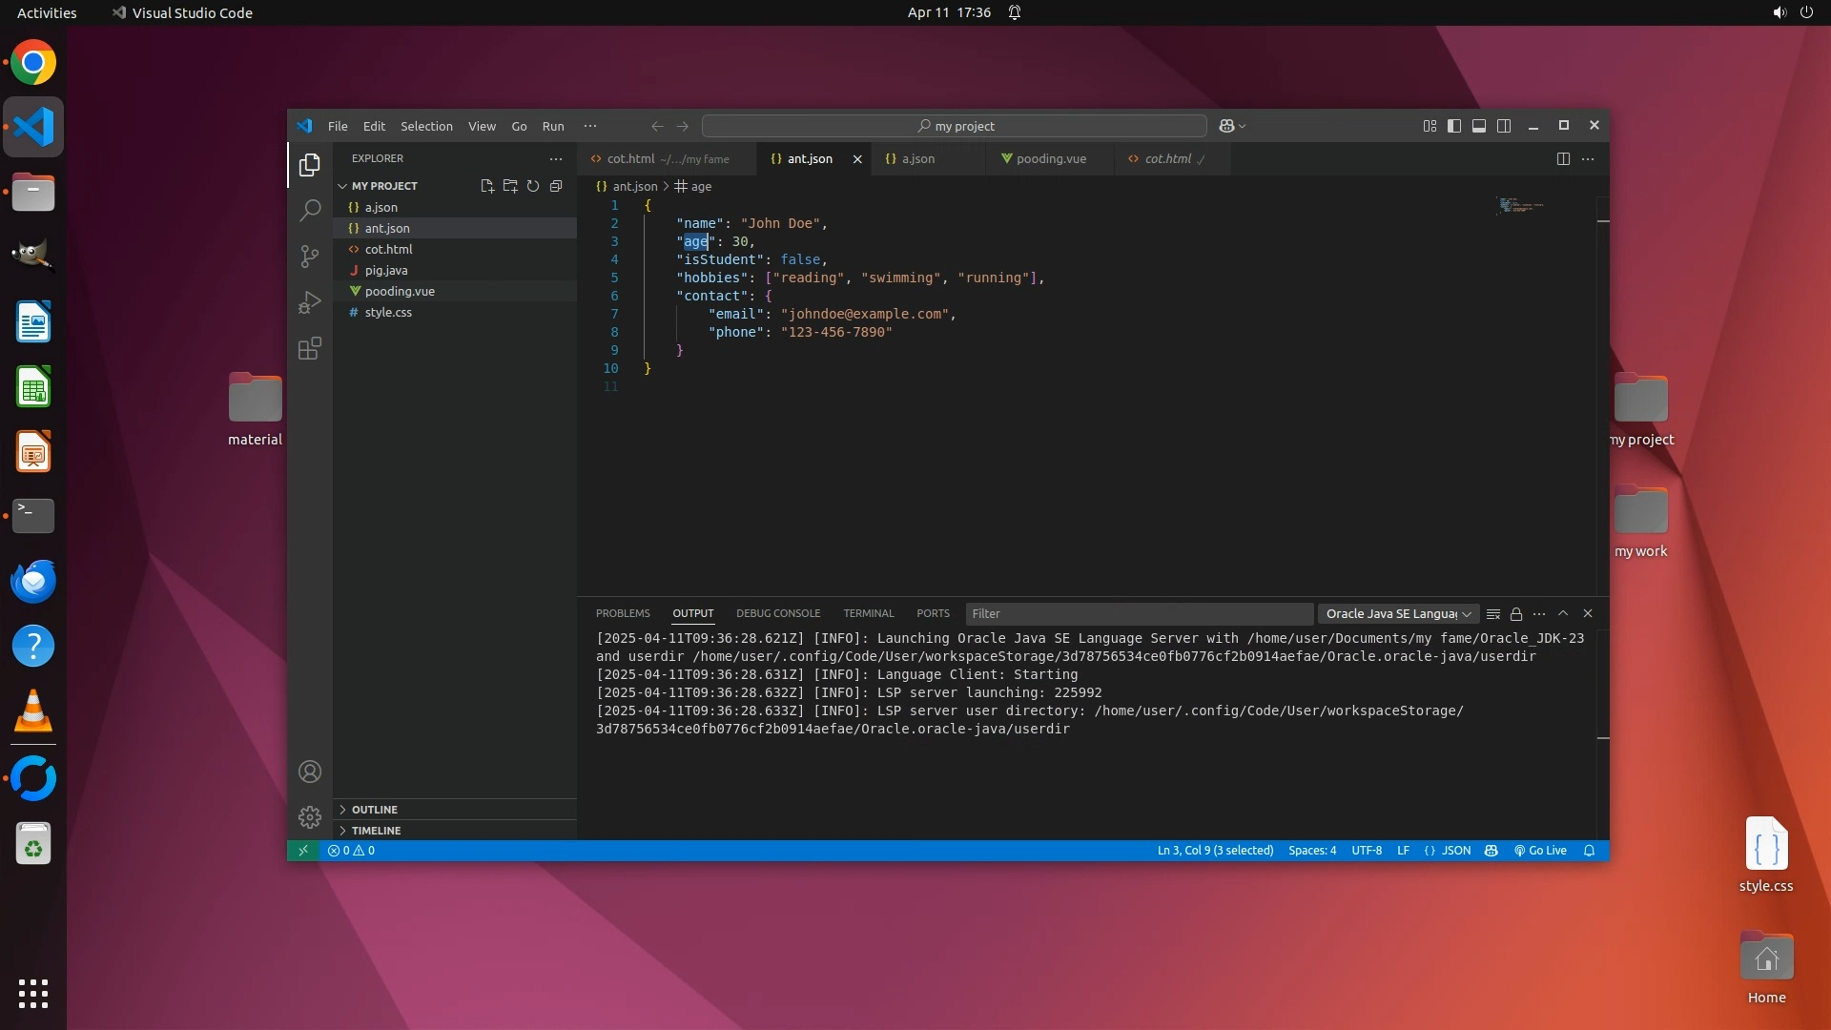Switch to the TERMINAL panel tab
Screen dimensions: 1831x1030
pyautogui.click(x=868, y=614)
